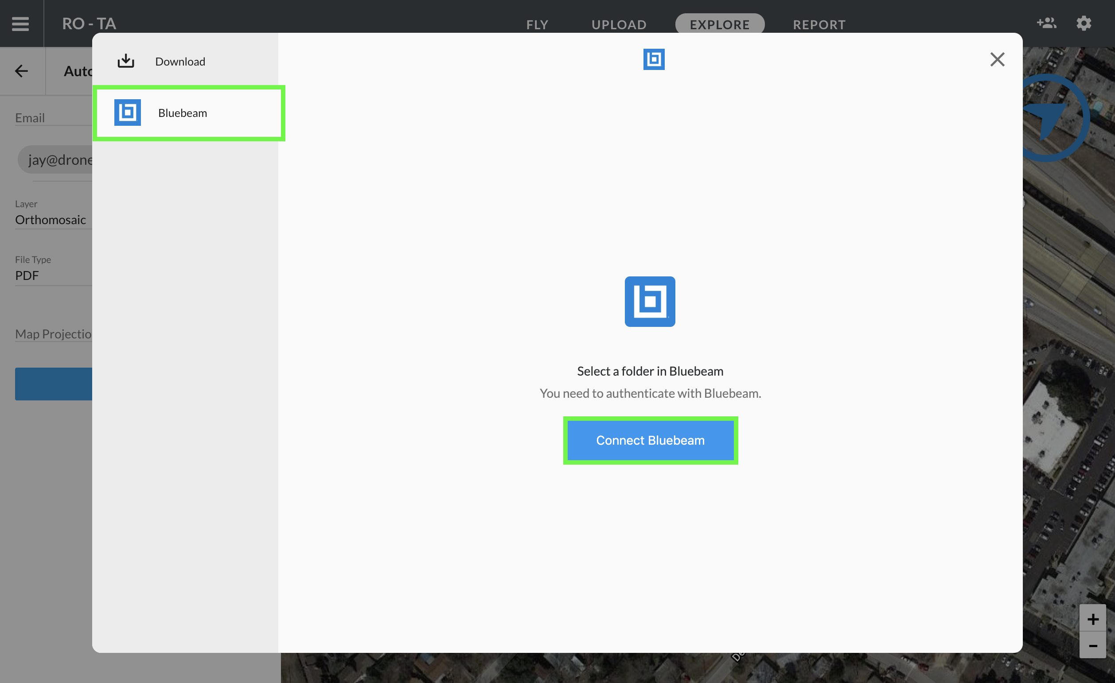Open the Layer Orthomosaic dropdown
Screen dimensions: 1115x683
tap(51, 220)
